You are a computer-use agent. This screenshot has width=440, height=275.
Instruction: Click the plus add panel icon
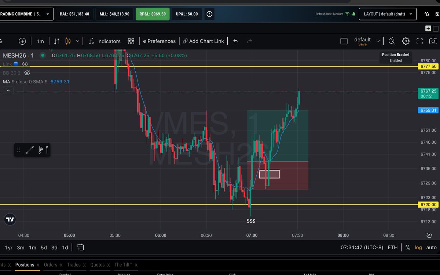coord(428,28)
